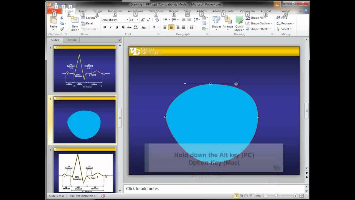The image size is (355, 200).
Task: Click the Reset slide button
Action: 88,23
